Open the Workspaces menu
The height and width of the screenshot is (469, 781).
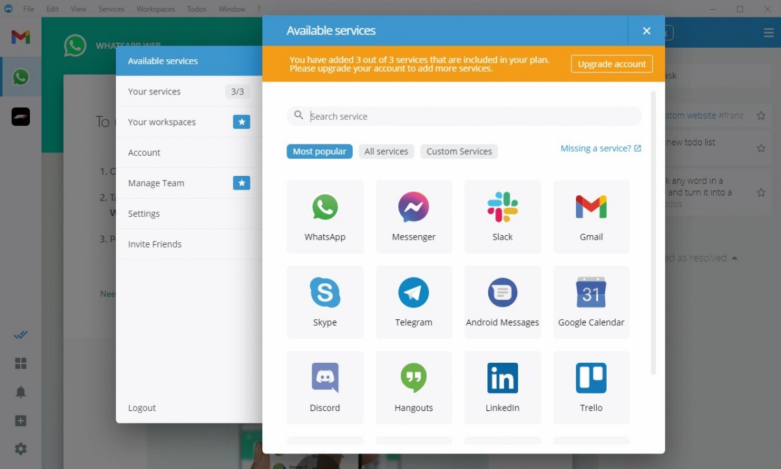point(156,9)
